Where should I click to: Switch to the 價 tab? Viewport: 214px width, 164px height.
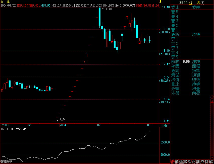coord(177,162)
